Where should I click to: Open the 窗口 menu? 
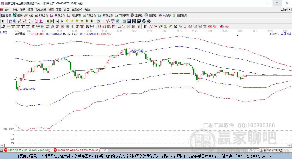click(66, 9)
